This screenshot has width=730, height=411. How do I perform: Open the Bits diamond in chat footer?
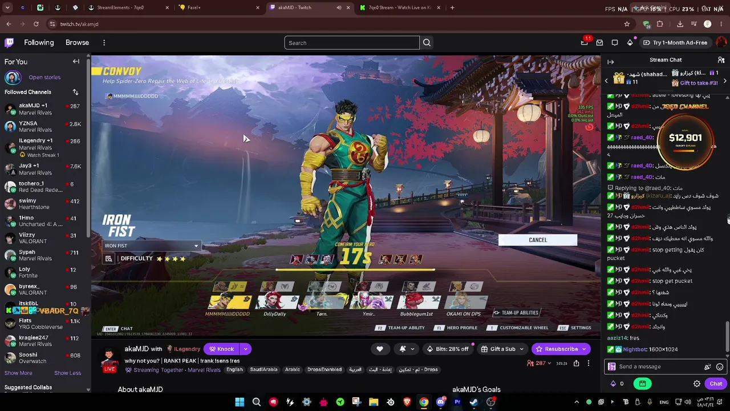point(613,384)
